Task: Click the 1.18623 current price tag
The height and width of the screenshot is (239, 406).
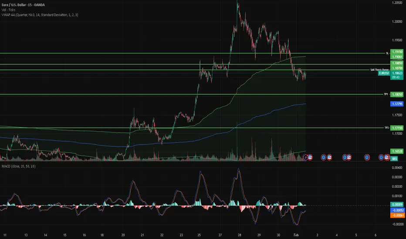Action: pos(397,73)
